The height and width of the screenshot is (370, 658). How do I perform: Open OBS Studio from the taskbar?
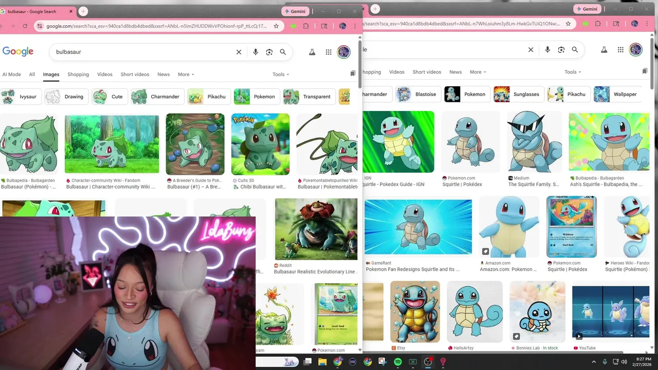[428, 362]
